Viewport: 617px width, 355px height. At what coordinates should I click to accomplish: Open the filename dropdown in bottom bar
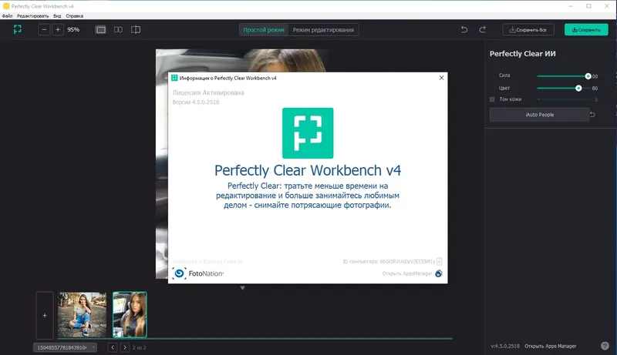[x=65, y=347]
